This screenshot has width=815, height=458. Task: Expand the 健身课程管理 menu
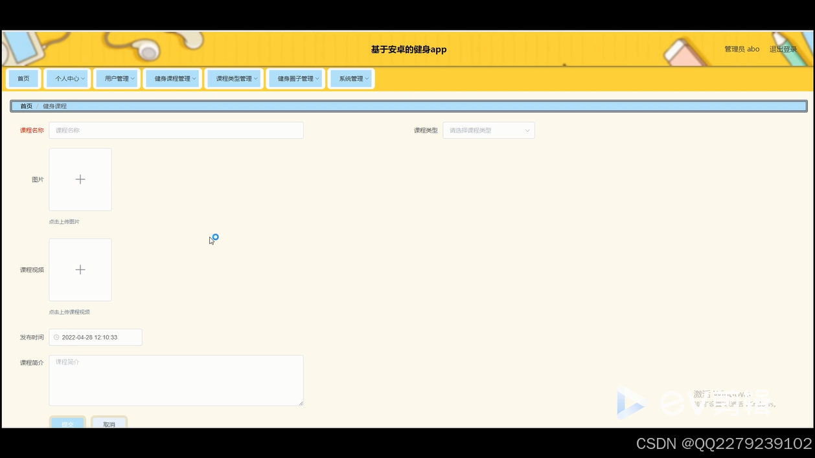[172, 78]
